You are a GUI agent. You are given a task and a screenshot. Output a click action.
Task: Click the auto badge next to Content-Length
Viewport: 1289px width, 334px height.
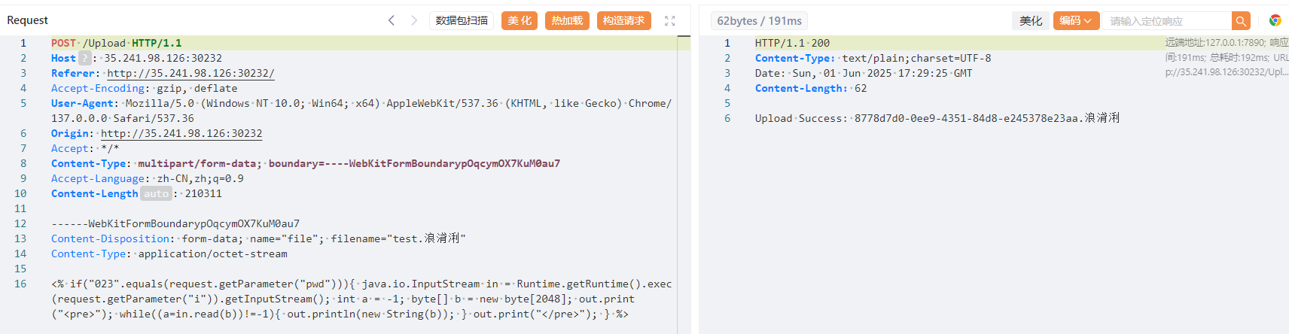click(x=156, y=193)
